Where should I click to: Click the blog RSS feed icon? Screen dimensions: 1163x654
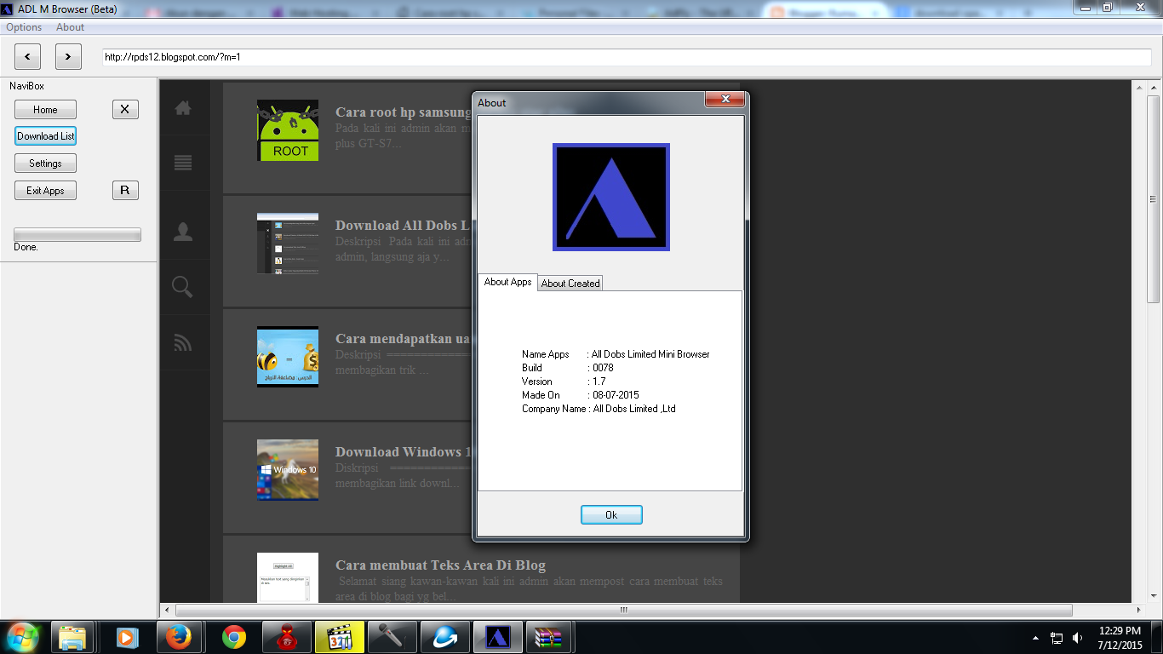coord(183,342)
